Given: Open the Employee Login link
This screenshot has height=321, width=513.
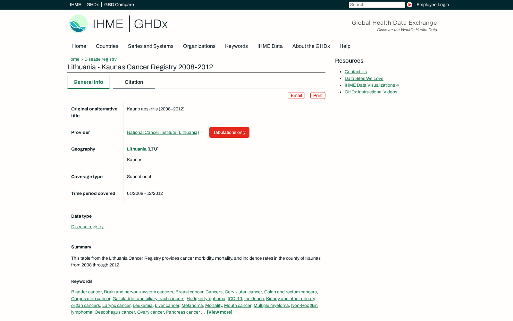Looking at the screenshot, I should pyautogui.click(x=433, y=4).
